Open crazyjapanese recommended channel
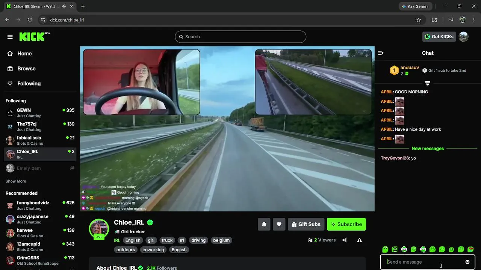Image resolution: width=481 pixels, height=270 pixels. tap(40, 219)
